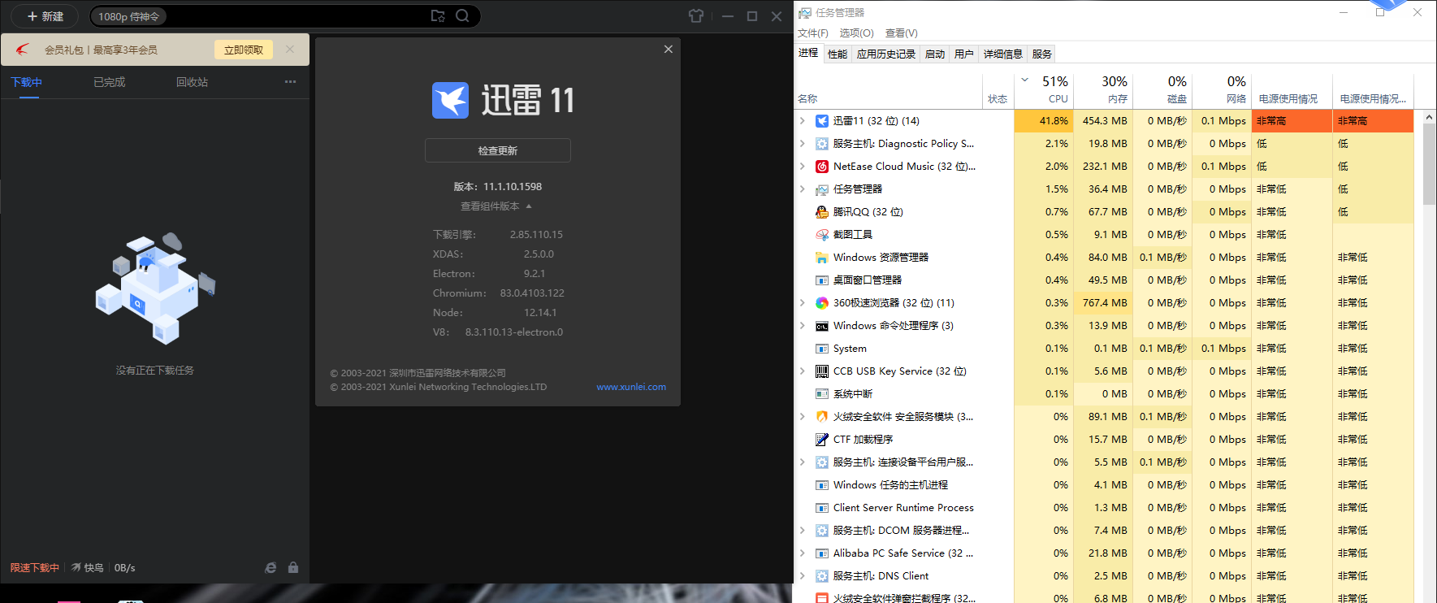Click the 任务管理器 process row icon
This screenshot has height=603, width=1437.
(x=822, y=189)
